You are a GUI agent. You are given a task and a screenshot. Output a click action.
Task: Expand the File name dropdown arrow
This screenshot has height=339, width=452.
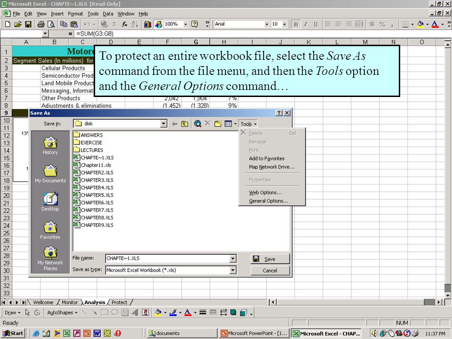(233, 258)
